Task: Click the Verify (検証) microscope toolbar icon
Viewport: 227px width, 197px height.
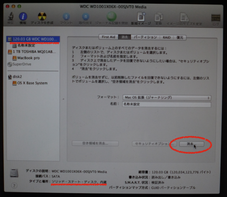Action: [x=11, y=16]
